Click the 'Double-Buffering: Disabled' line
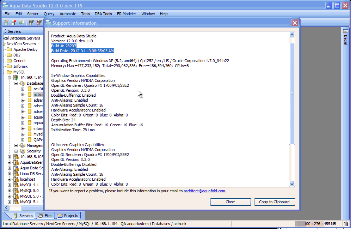The width and height of the screenshot is (351, 229). click(74, 164)
